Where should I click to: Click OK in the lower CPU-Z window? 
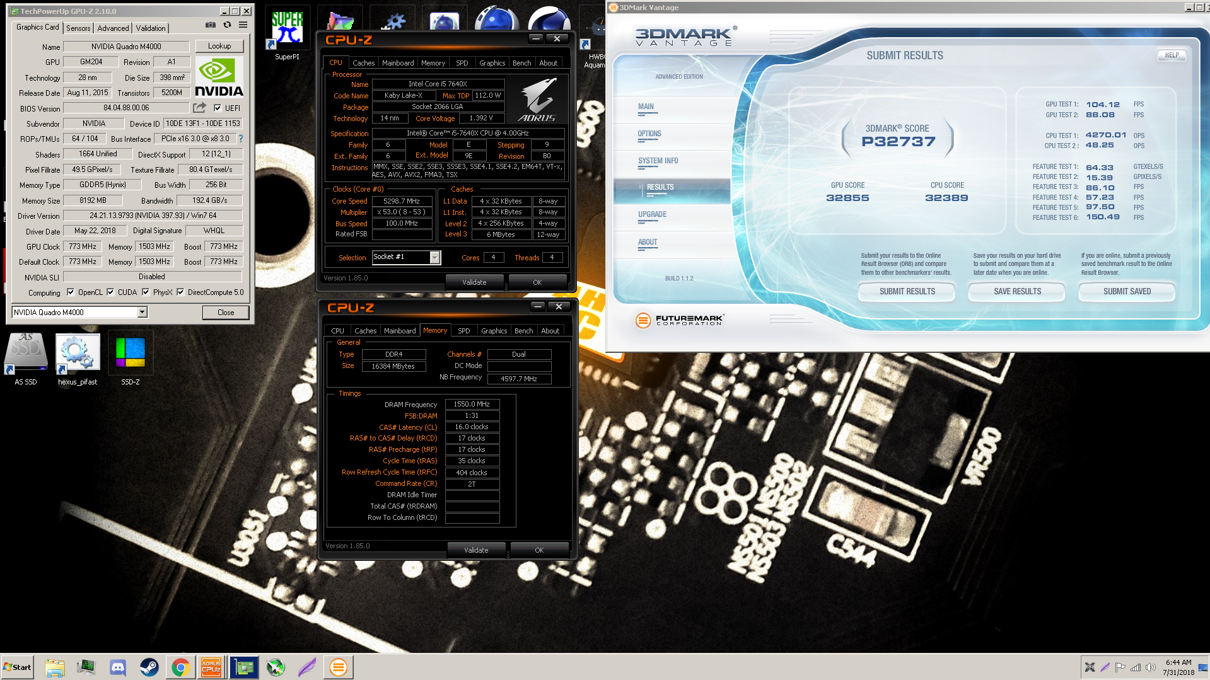point(539,550)
